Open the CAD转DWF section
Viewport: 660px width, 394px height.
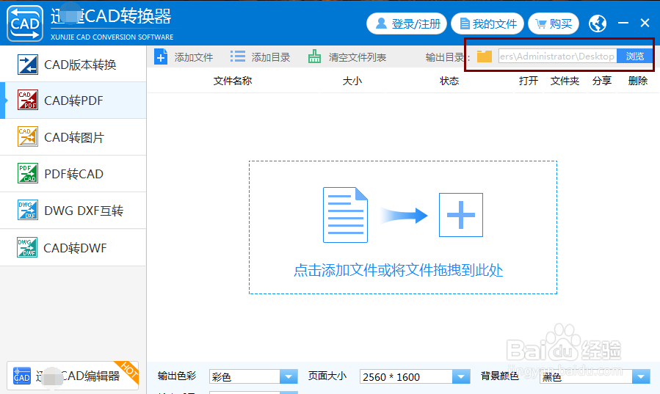73,248
